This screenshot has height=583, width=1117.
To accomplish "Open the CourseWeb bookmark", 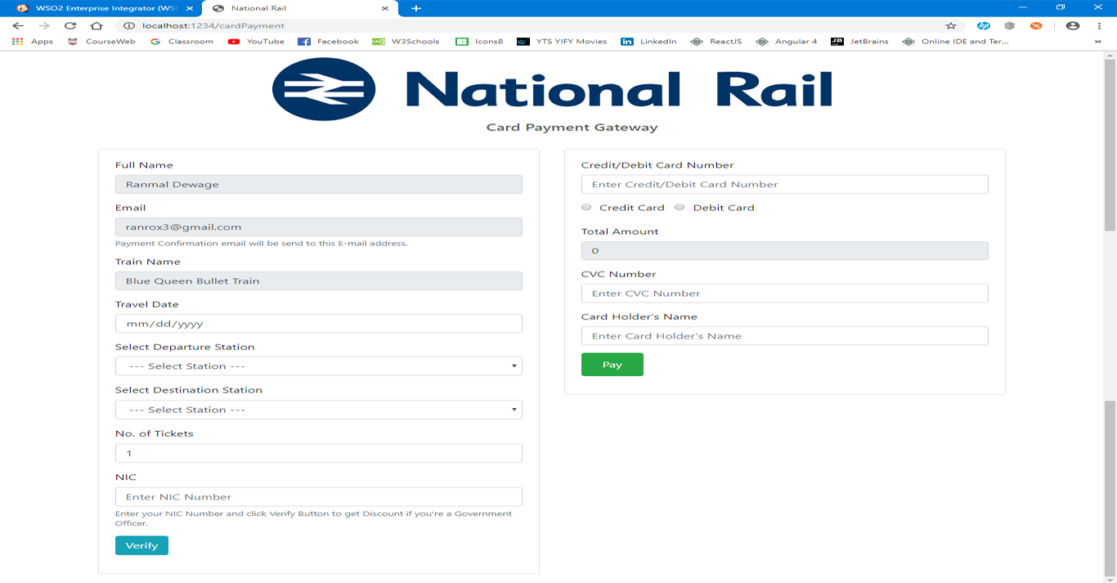I will 101,42.
